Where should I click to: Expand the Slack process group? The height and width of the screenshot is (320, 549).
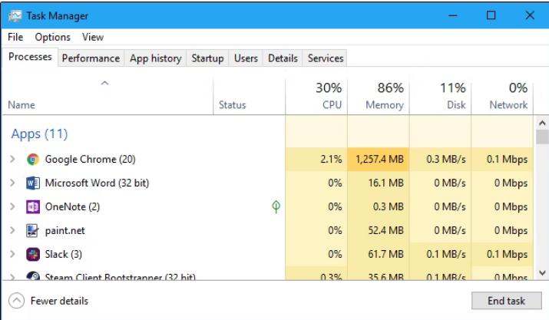coord(12,254)
